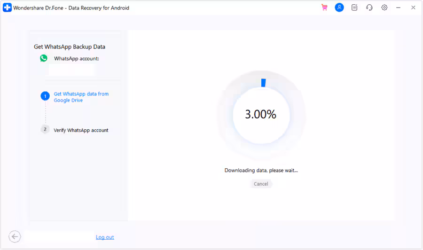This screenshot has height=250, width=423.
Task: Click the Dr.Fone logo in title bar
Action: [7, 8]
